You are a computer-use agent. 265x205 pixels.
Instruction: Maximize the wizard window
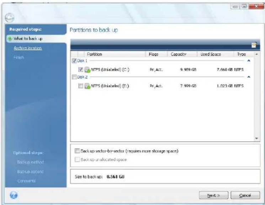pyautogui.click(x=244, y=6)
